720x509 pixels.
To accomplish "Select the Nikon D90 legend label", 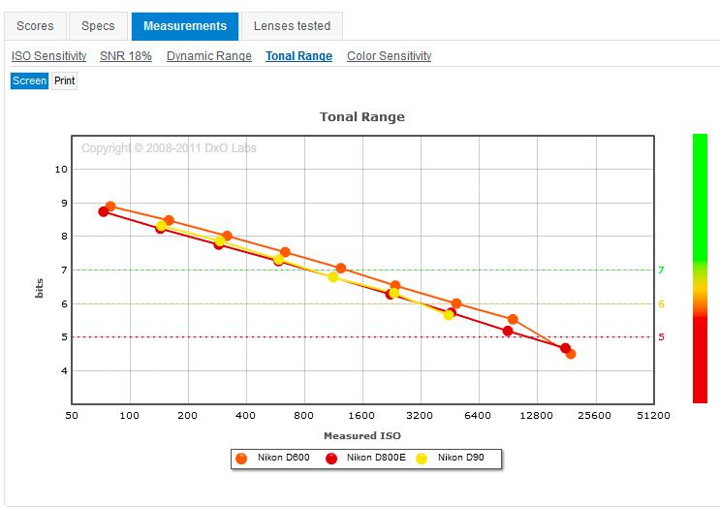I will (460, 458).
